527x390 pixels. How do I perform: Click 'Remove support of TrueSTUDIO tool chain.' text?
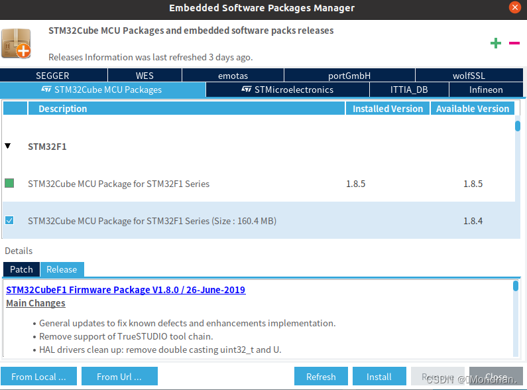(126, 336)
